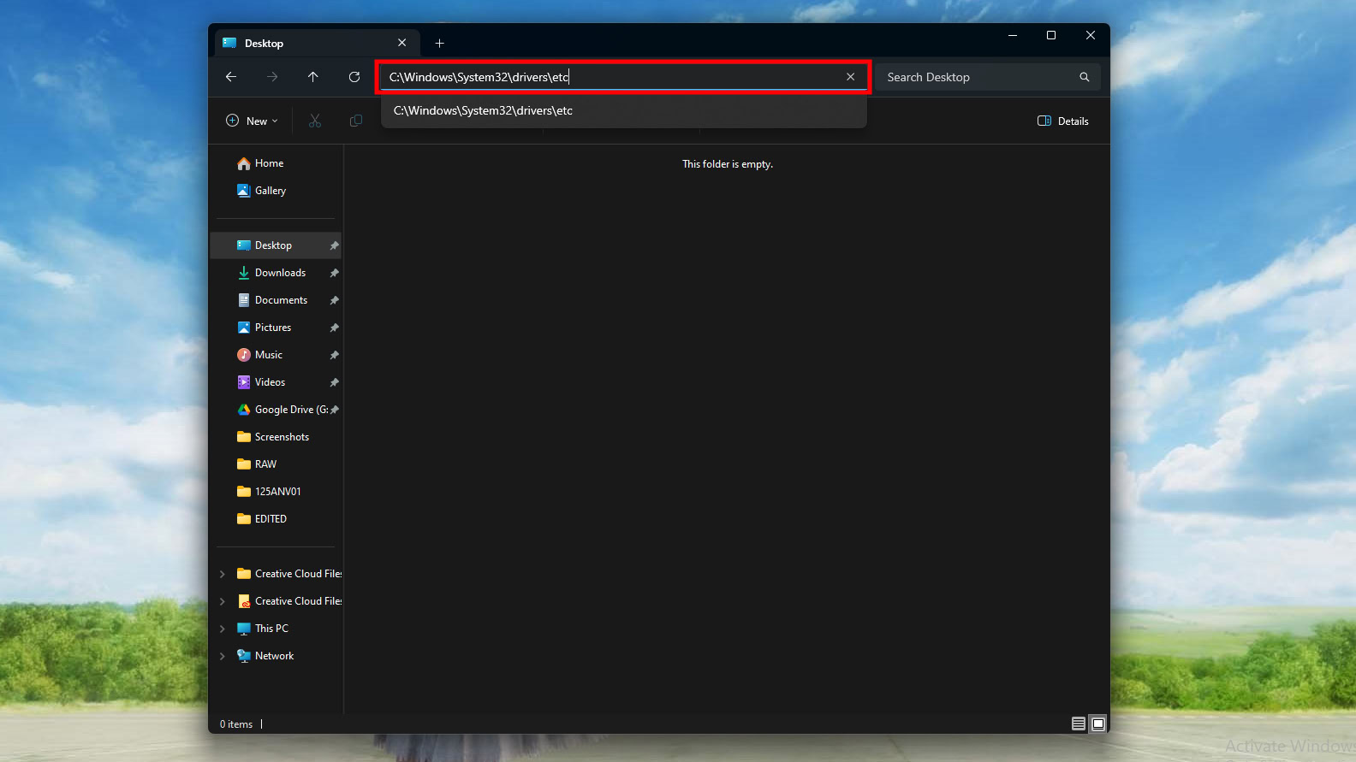The height and width of the screenshot is (762, 1356).
Task: Select Network in the sidebar
Action: [x=274, y=656]
